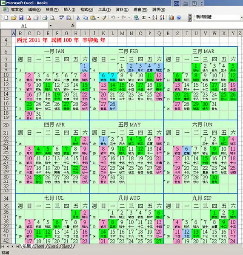Cut the selection using the scissors icon
Screen dimensions: 243x255
(x=78, y=17)
